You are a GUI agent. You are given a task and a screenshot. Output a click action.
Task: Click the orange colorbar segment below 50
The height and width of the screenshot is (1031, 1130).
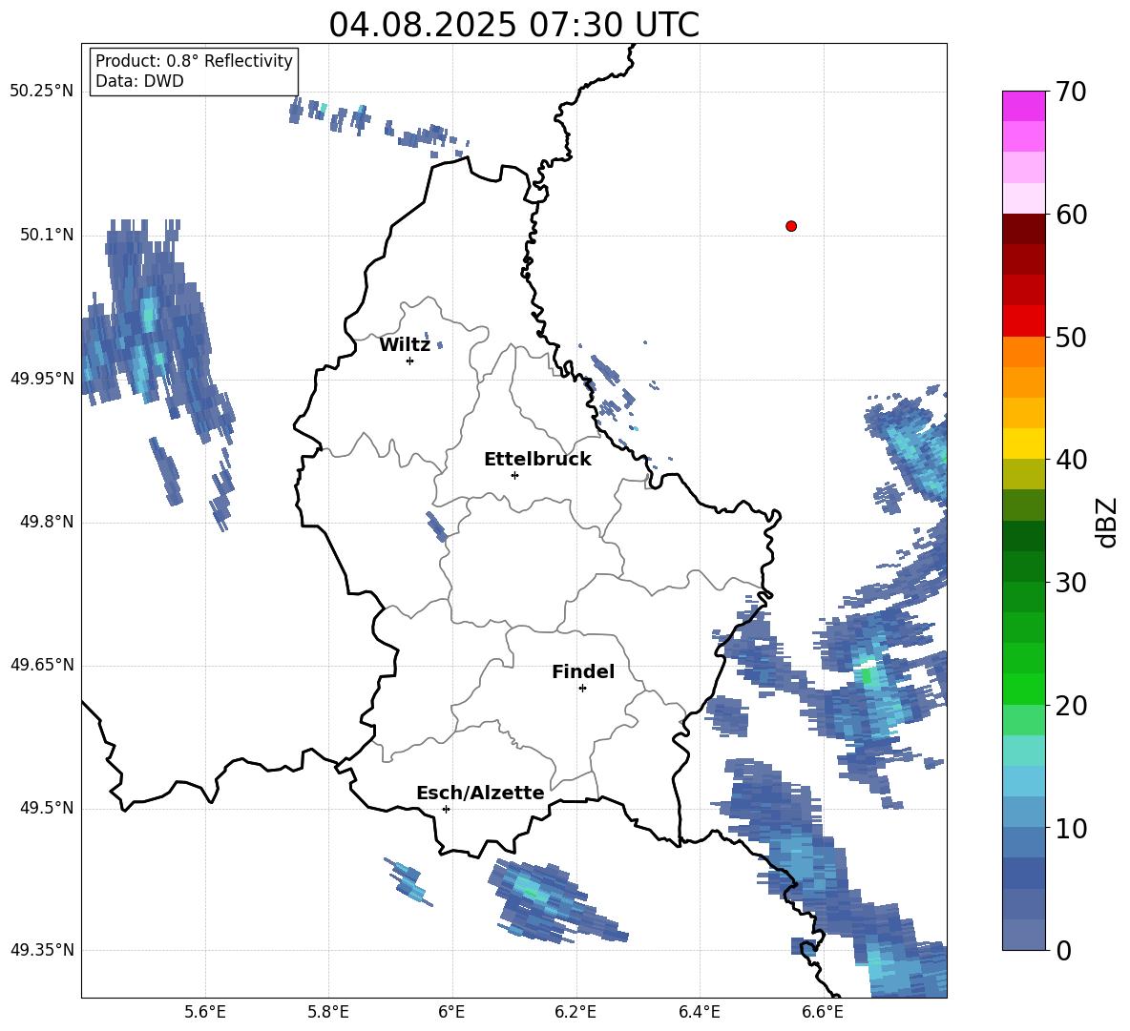(x=1023, y=352)
